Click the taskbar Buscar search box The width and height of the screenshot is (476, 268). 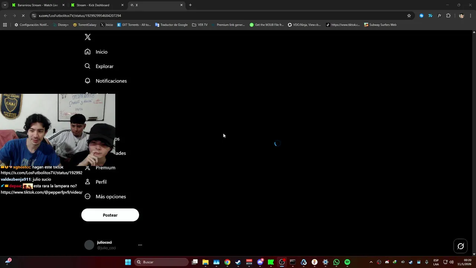pos(161,262)
